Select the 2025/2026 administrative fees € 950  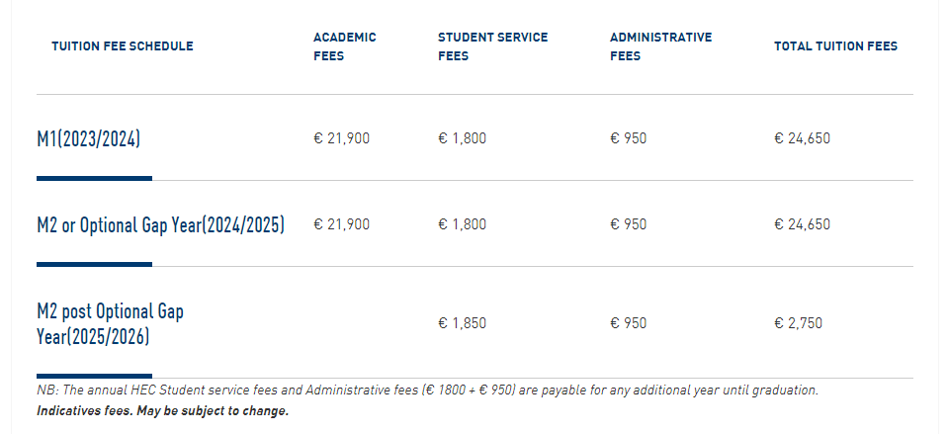[x=629, y=323]
